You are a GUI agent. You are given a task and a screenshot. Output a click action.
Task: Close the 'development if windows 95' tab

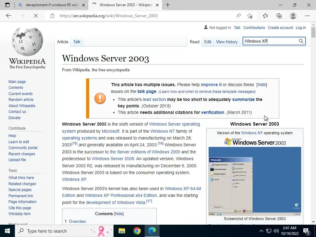83,5
